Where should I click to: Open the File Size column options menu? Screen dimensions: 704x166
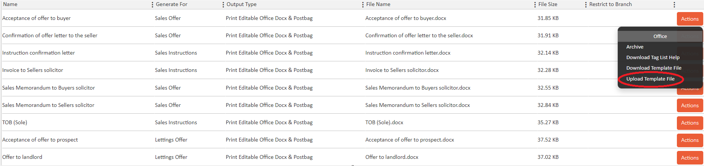(x=586, y=5)
